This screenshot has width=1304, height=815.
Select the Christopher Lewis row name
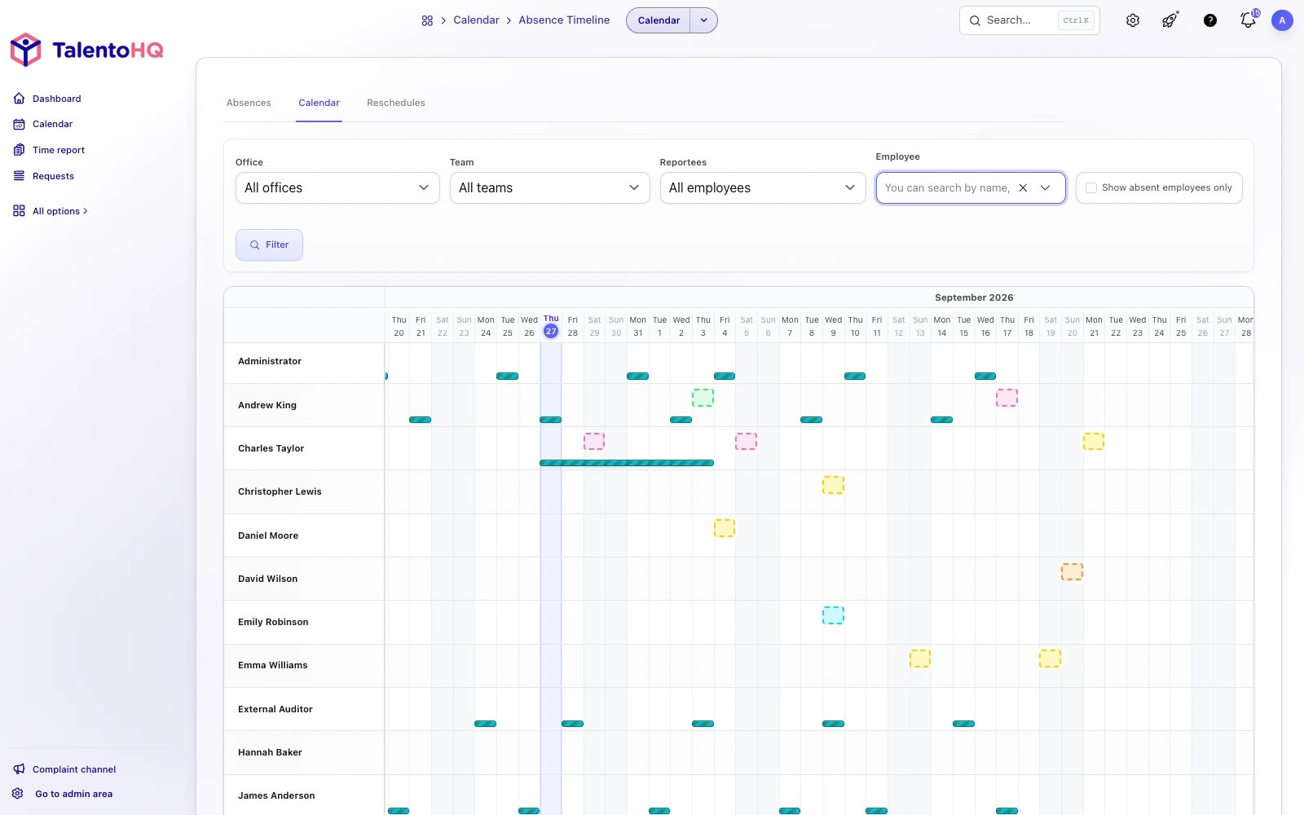click(x=280, y=491)
